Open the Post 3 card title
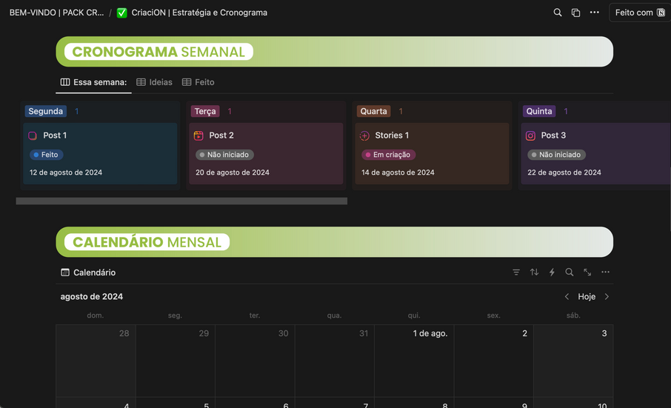This screenshot has height=408, width=671. [x=553, y=136]
